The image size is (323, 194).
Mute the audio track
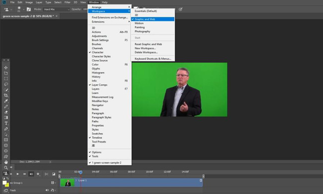click(47, 190)
